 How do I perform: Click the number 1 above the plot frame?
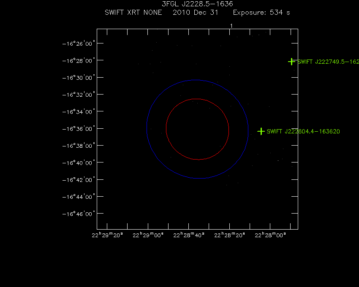click(x=231, y=26)
